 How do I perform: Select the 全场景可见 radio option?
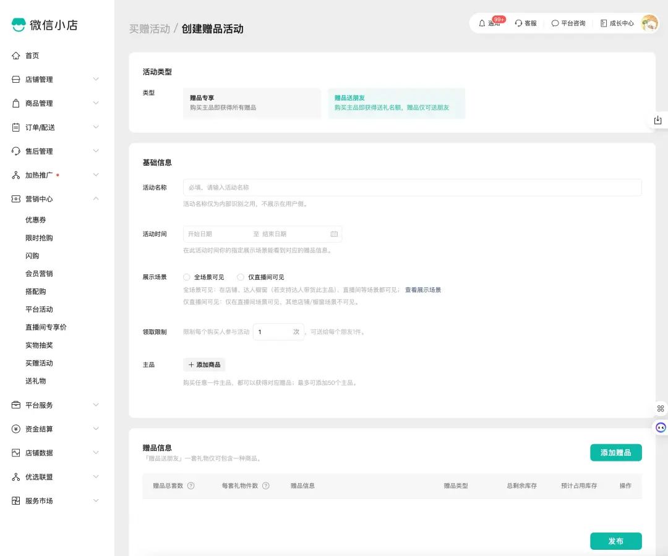(186, 277)
